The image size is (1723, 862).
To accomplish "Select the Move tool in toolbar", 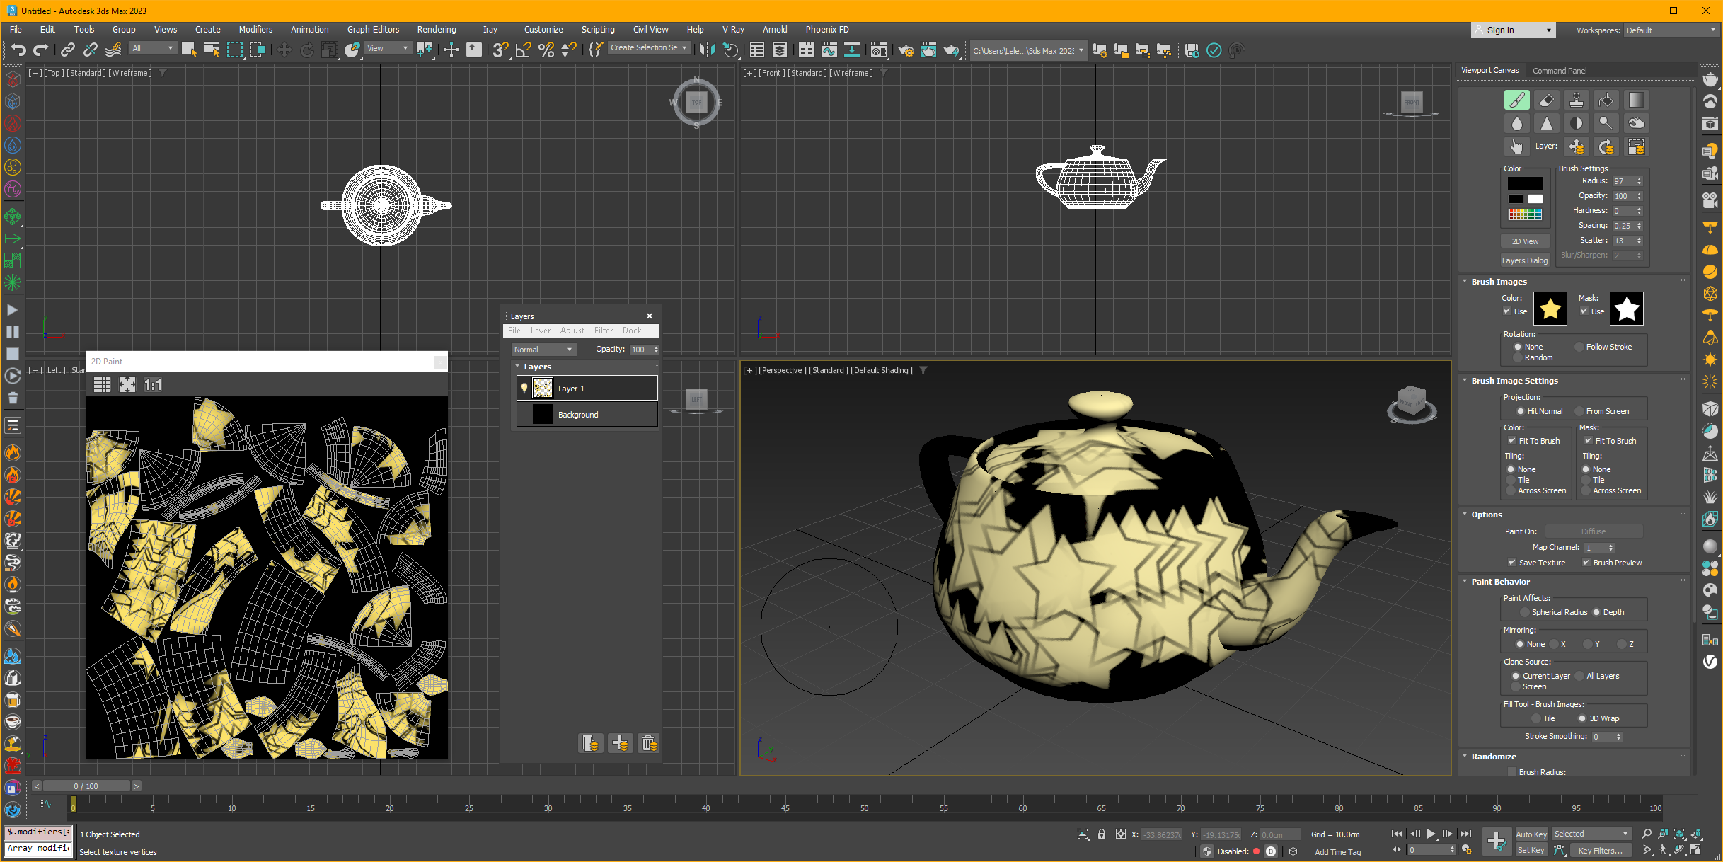I will (x=451, y=50).
